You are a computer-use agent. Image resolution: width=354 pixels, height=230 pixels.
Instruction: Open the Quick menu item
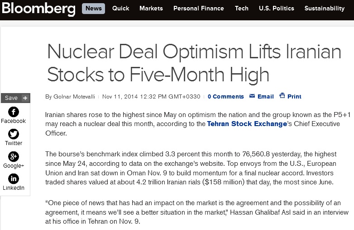coord(120,9)
